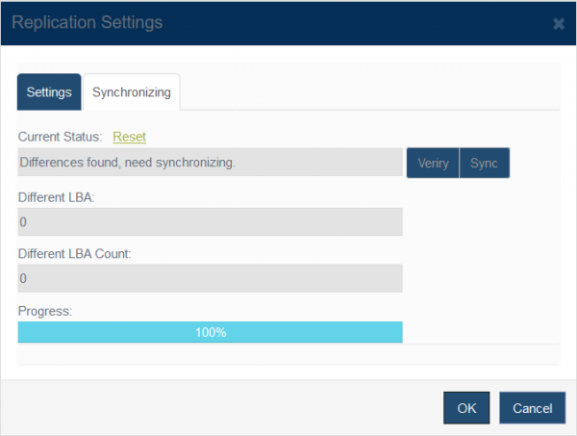Click the empty footer area left of OK
Screen dimensions: 577x436
tap(221, 408)
